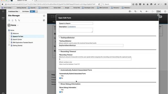Open the Websites bookmark folder
The height and width of the screenshot is (94, 168).
pyautogui.click(x=127, y=8)
